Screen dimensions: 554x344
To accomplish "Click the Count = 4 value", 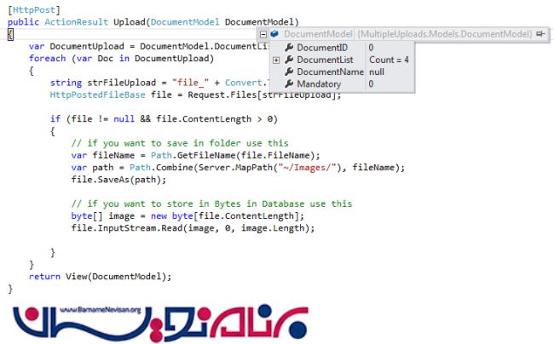I will 389,60.
